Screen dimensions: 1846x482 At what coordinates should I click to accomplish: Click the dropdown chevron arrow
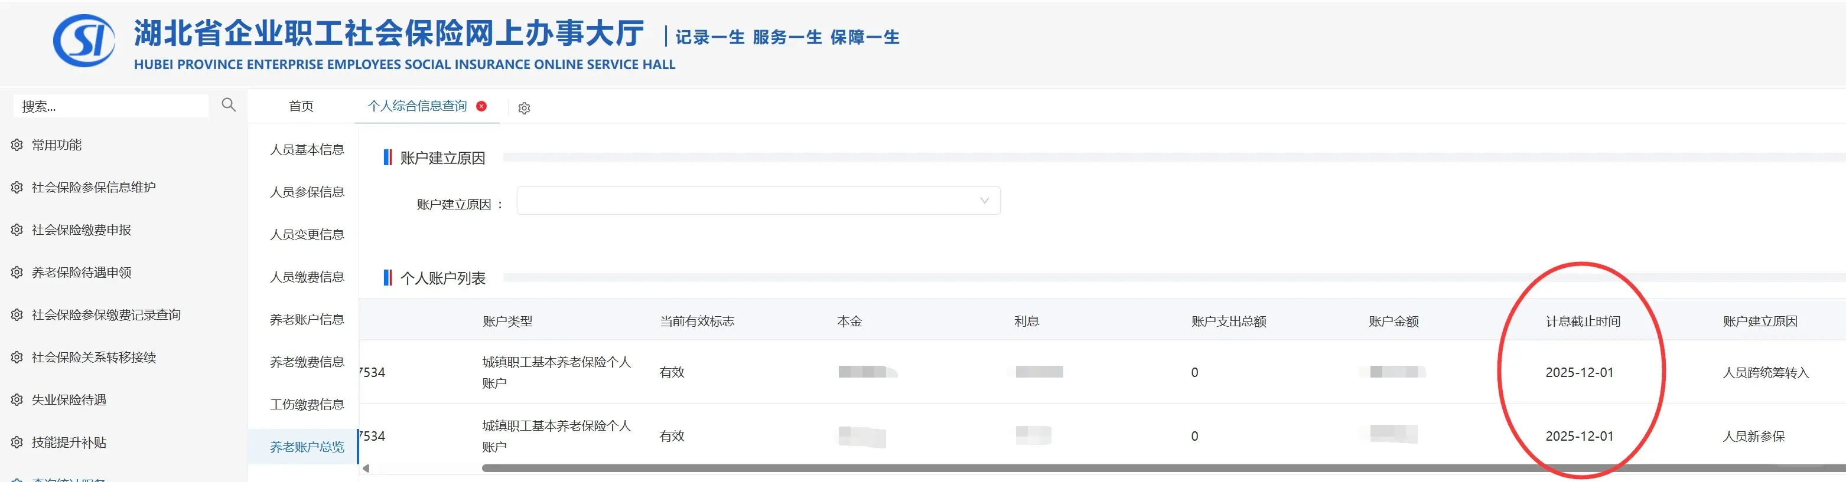click(985, 201)
